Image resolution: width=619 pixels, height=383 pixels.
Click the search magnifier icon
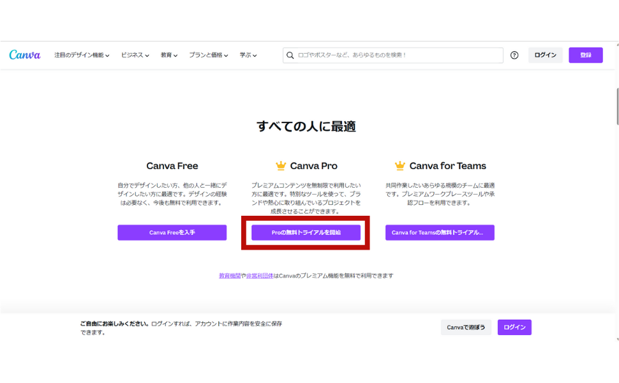click(290, 56)
